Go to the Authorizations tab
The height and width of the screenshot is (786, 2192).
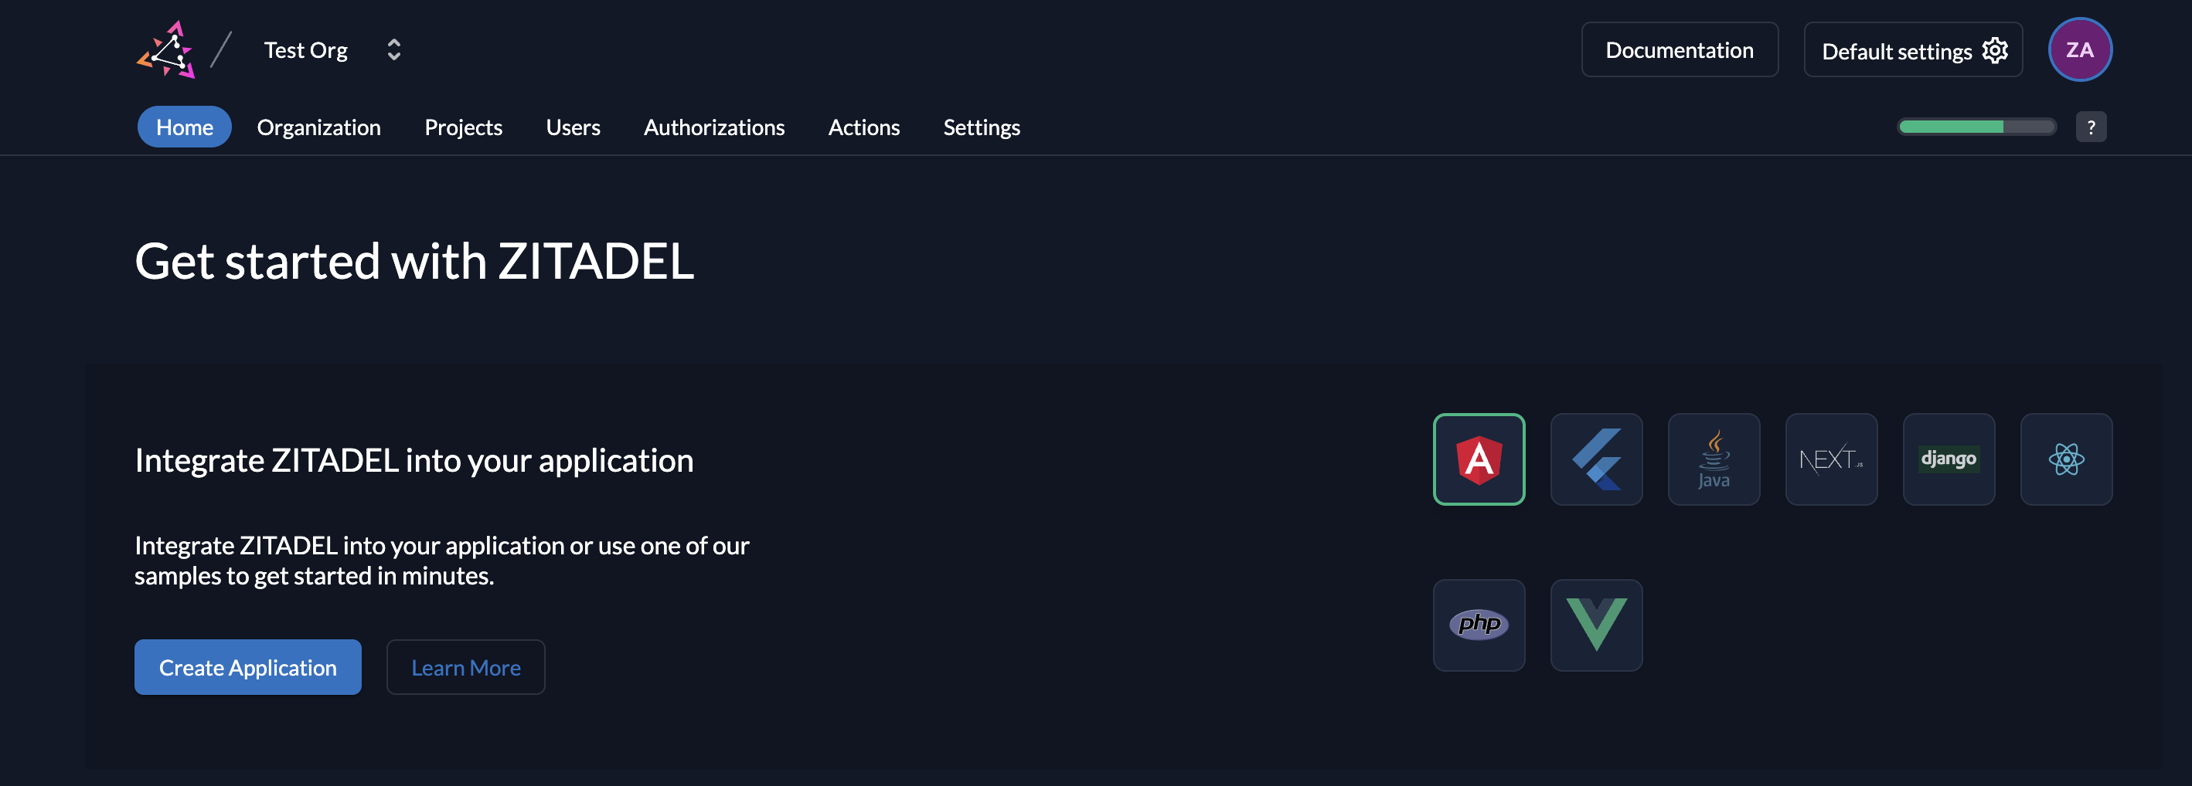(x=713, y=127)
